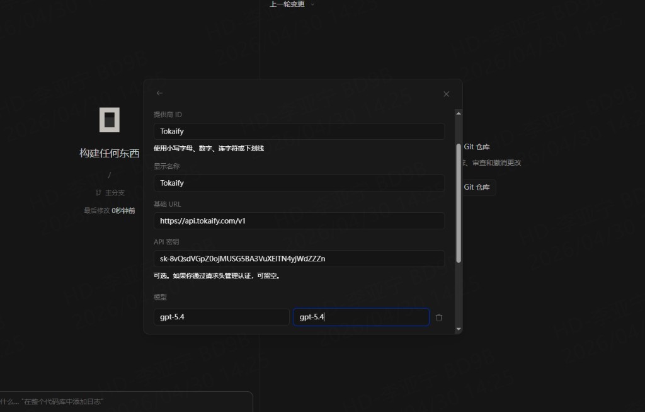Viewport: 645px width, 412px height.
Task: Click the dialog scrollbar thumb
Action: [459, 203]
